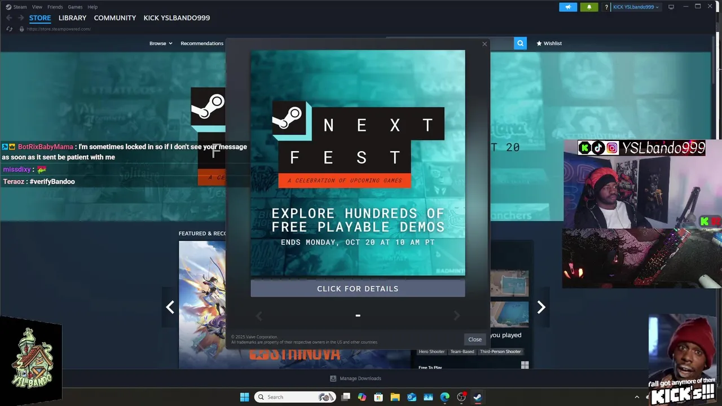Open the Help menu
Image resolution: width=722 pixels, height=406 pixels.
pos(93,7)
